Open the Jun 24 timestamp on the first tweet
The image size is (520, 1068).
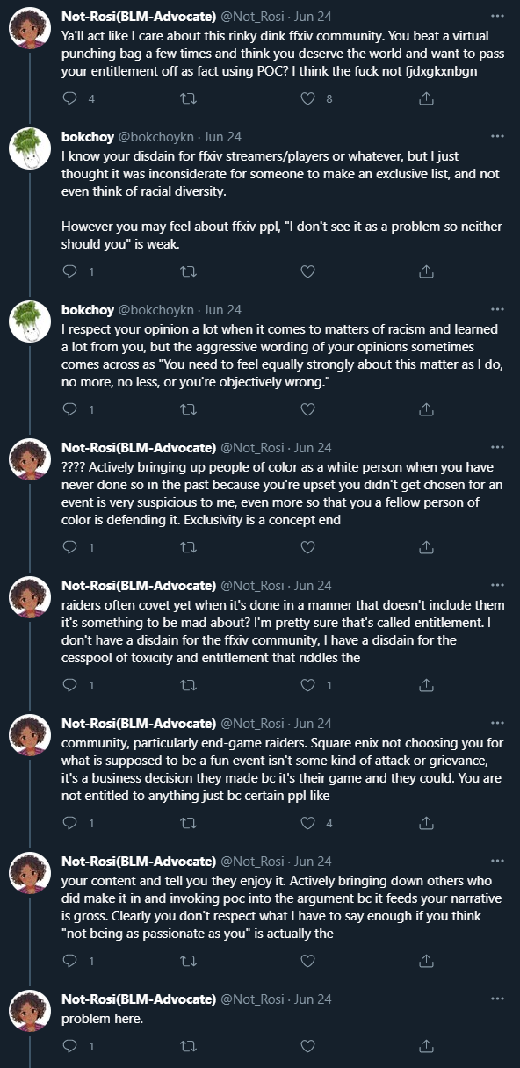pyautogui.click(x=313, y=18)
